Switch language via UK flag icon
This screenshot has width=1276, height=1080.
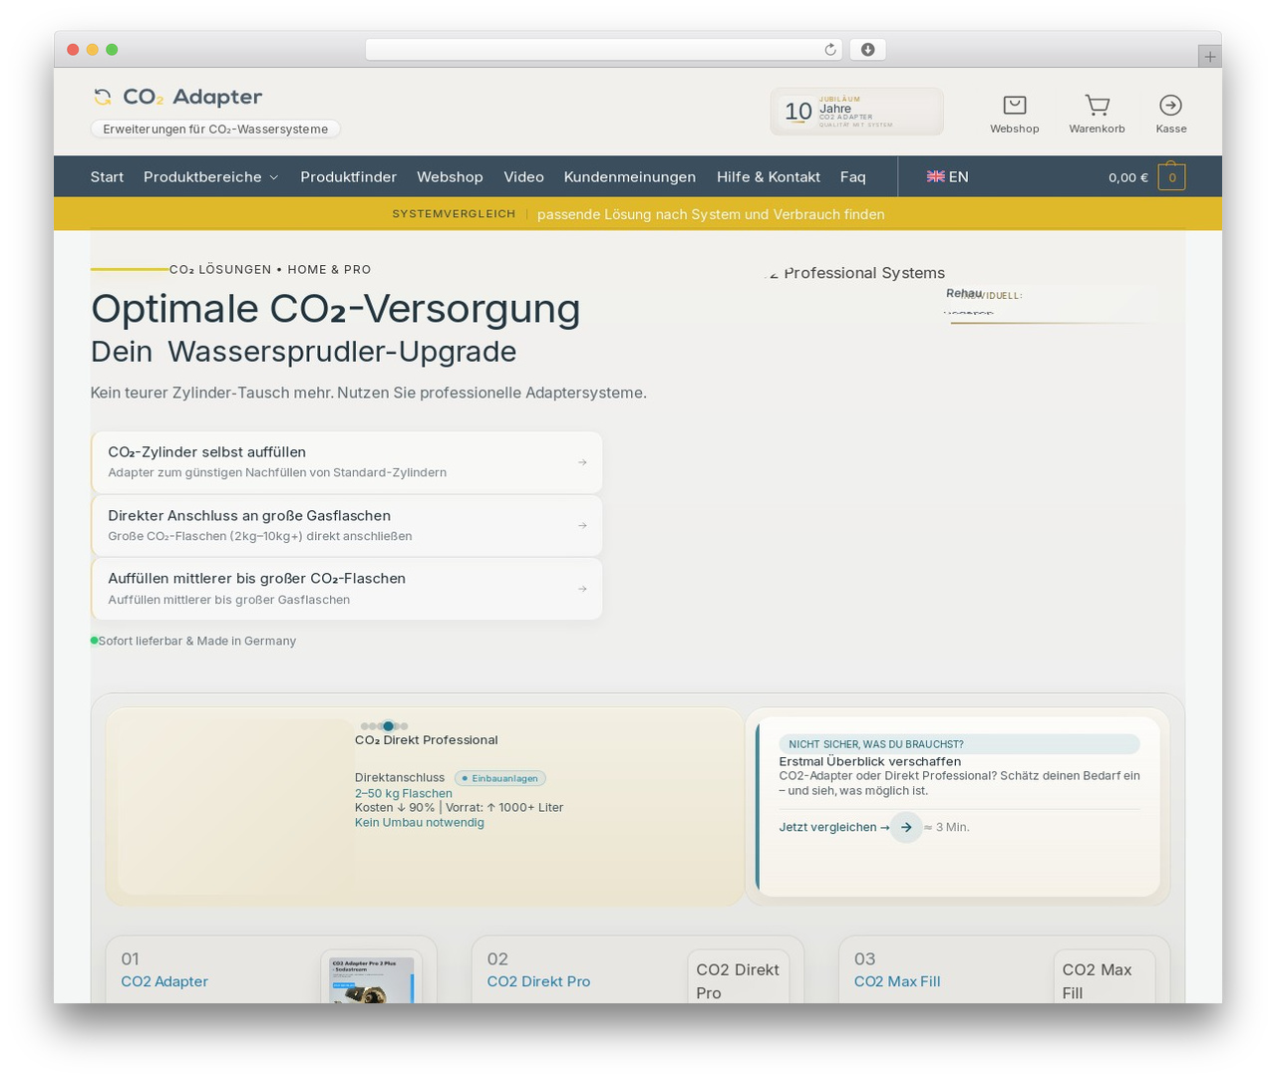point(935,176)
